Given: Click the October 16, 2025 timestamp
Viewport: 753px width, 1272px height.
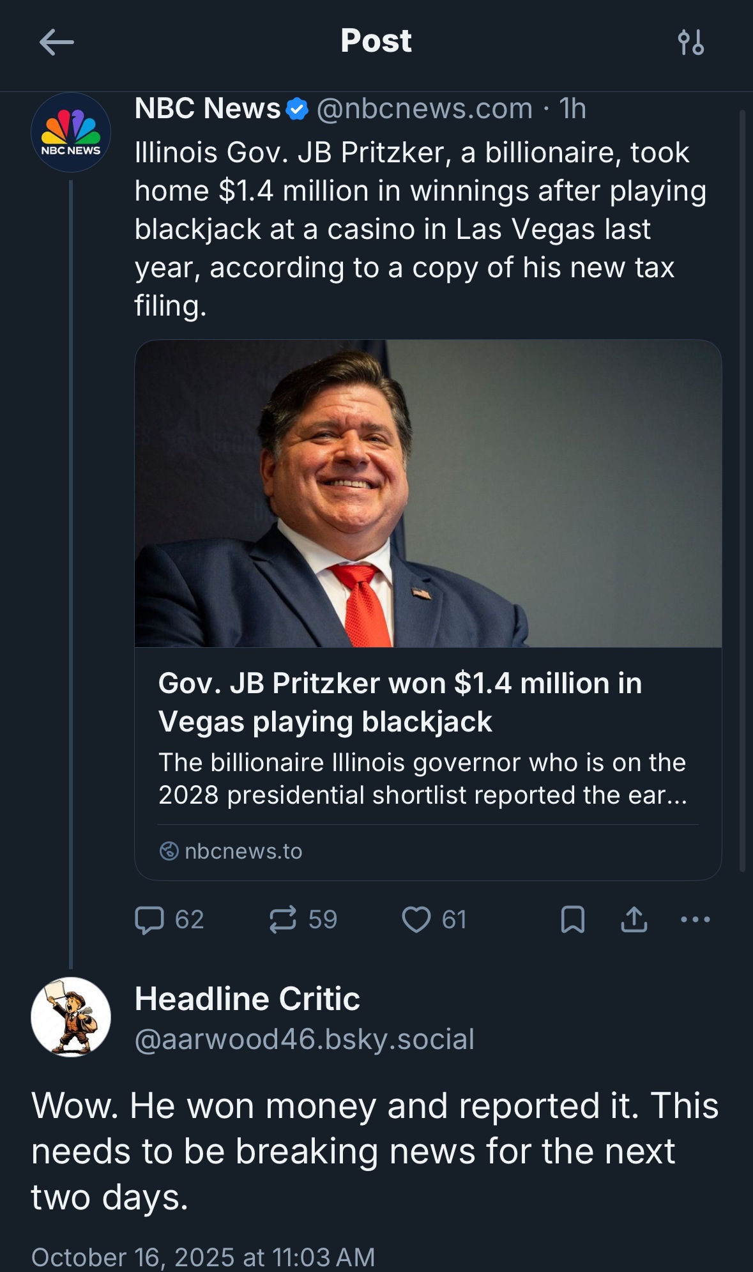Looking at the screenshot, I should coord(203,1257).
